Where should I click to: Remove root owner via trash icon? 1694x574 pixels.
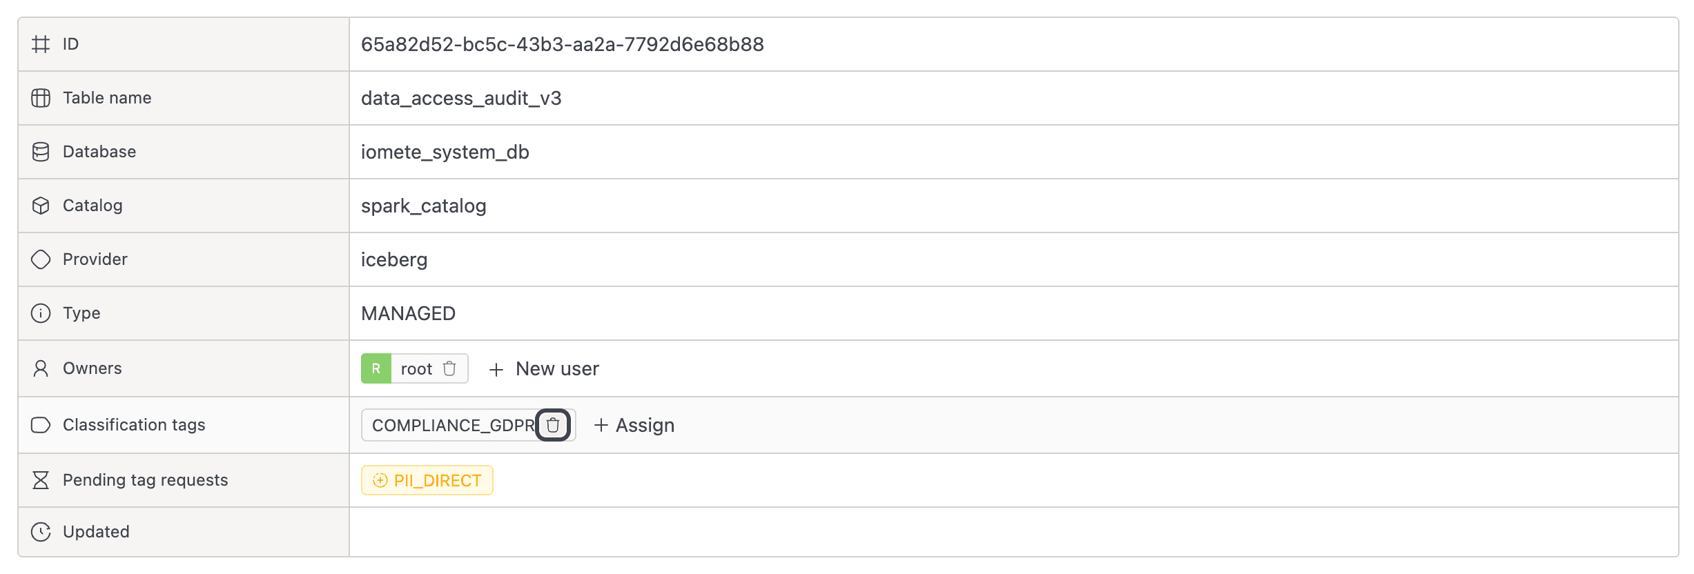[x=449, y=368]
